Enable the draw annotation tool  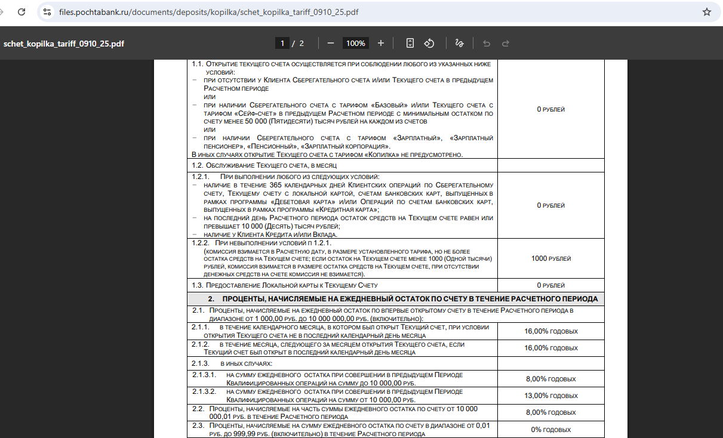[x=459, y=43]
